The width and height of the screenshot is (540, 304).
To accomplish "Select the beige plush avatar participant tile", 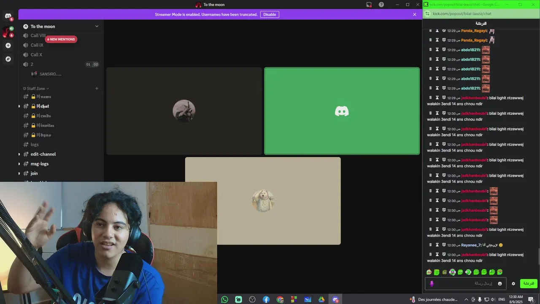I will point(263,201).
